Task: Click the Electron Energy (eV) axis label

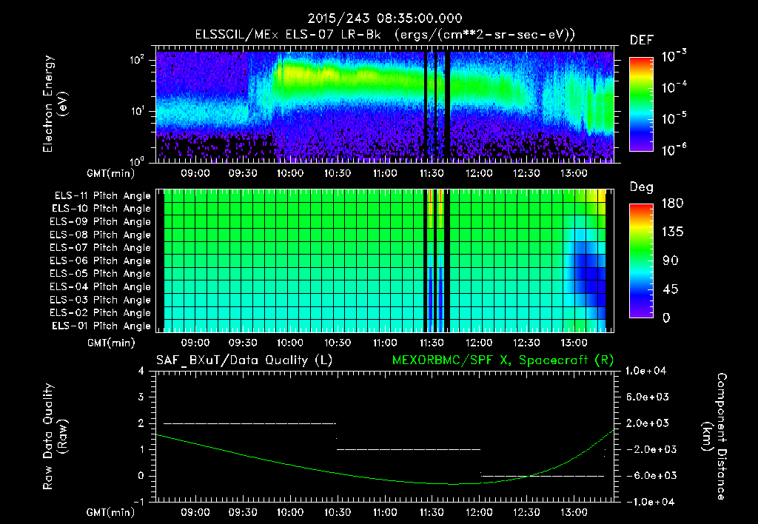Action: [55, 104]
